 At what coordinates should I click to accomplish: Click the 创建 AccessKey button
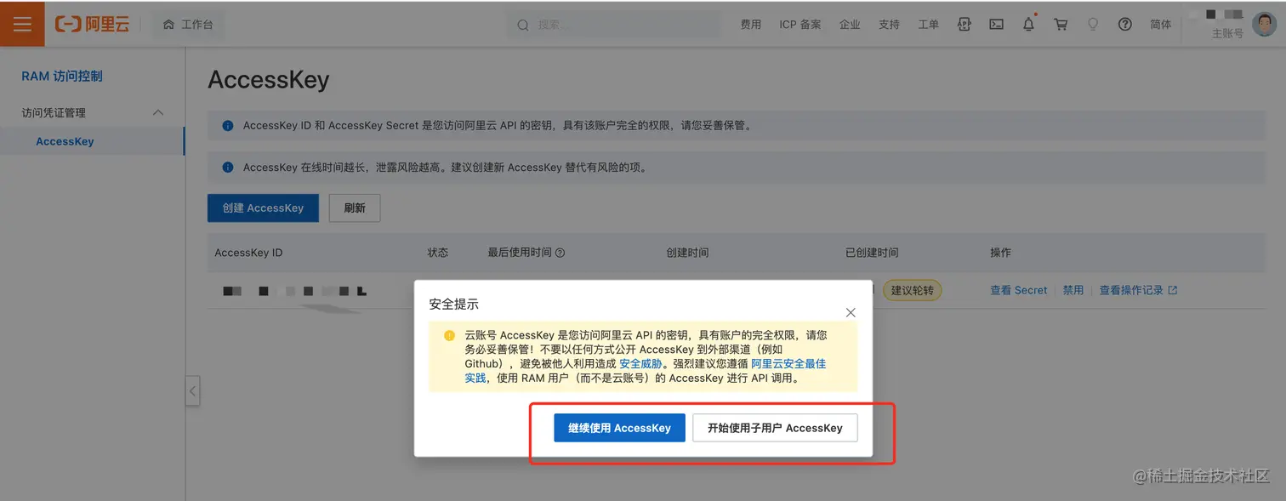point(263,208)
